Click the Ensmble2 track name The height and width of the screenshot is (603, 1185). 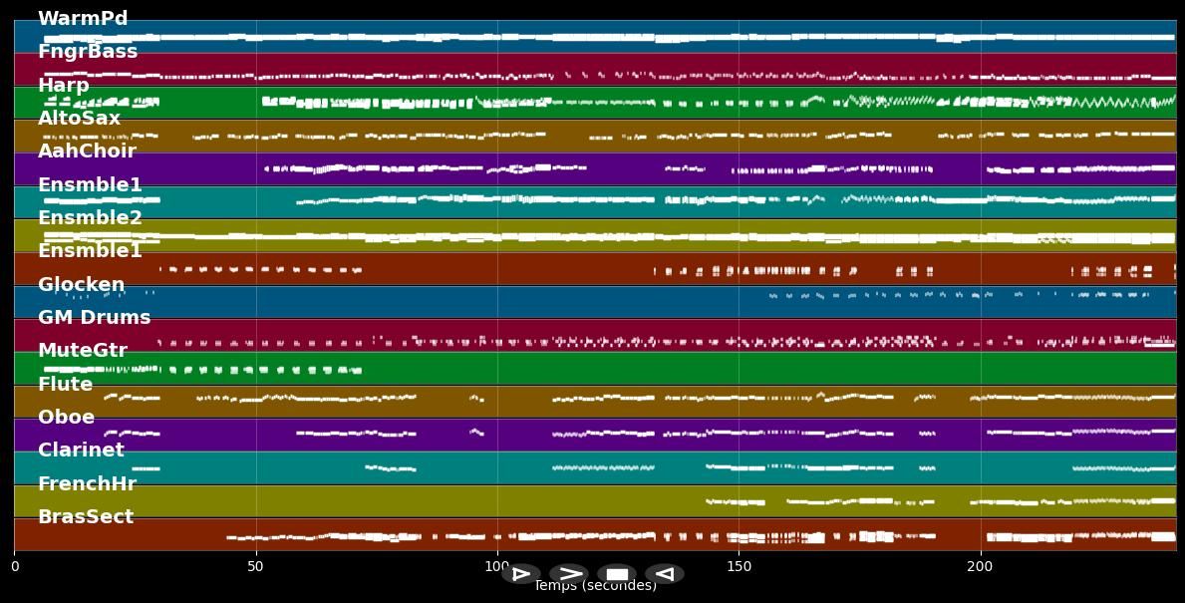[90, 218]
